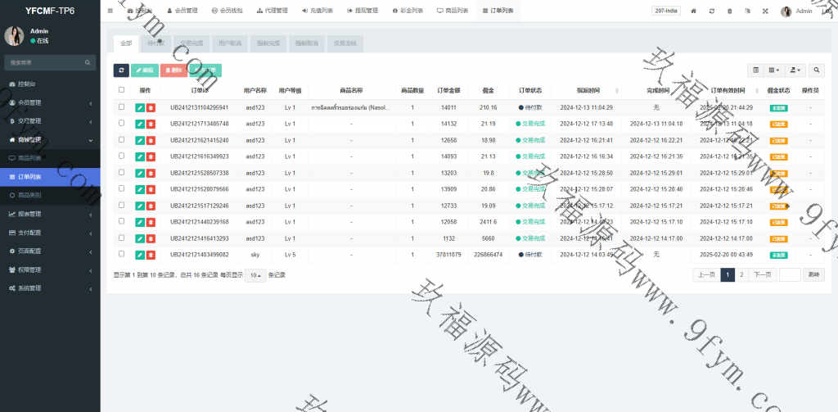Go to page 2 of orders
Viewport: 838px width, 412px height.
(x=741, y=275)
